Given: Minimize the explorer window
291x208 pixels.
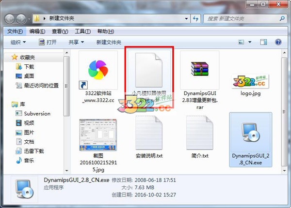Looking at the screenshot, I should 252,4.
